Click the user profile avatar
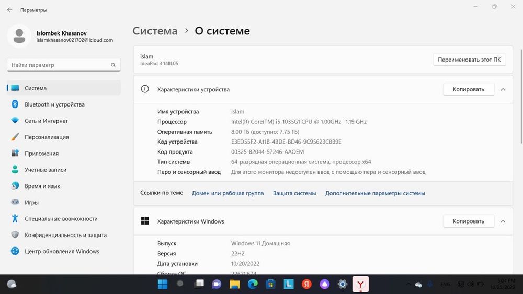Screen dimensions: 523x294 [x=19, y=36]
